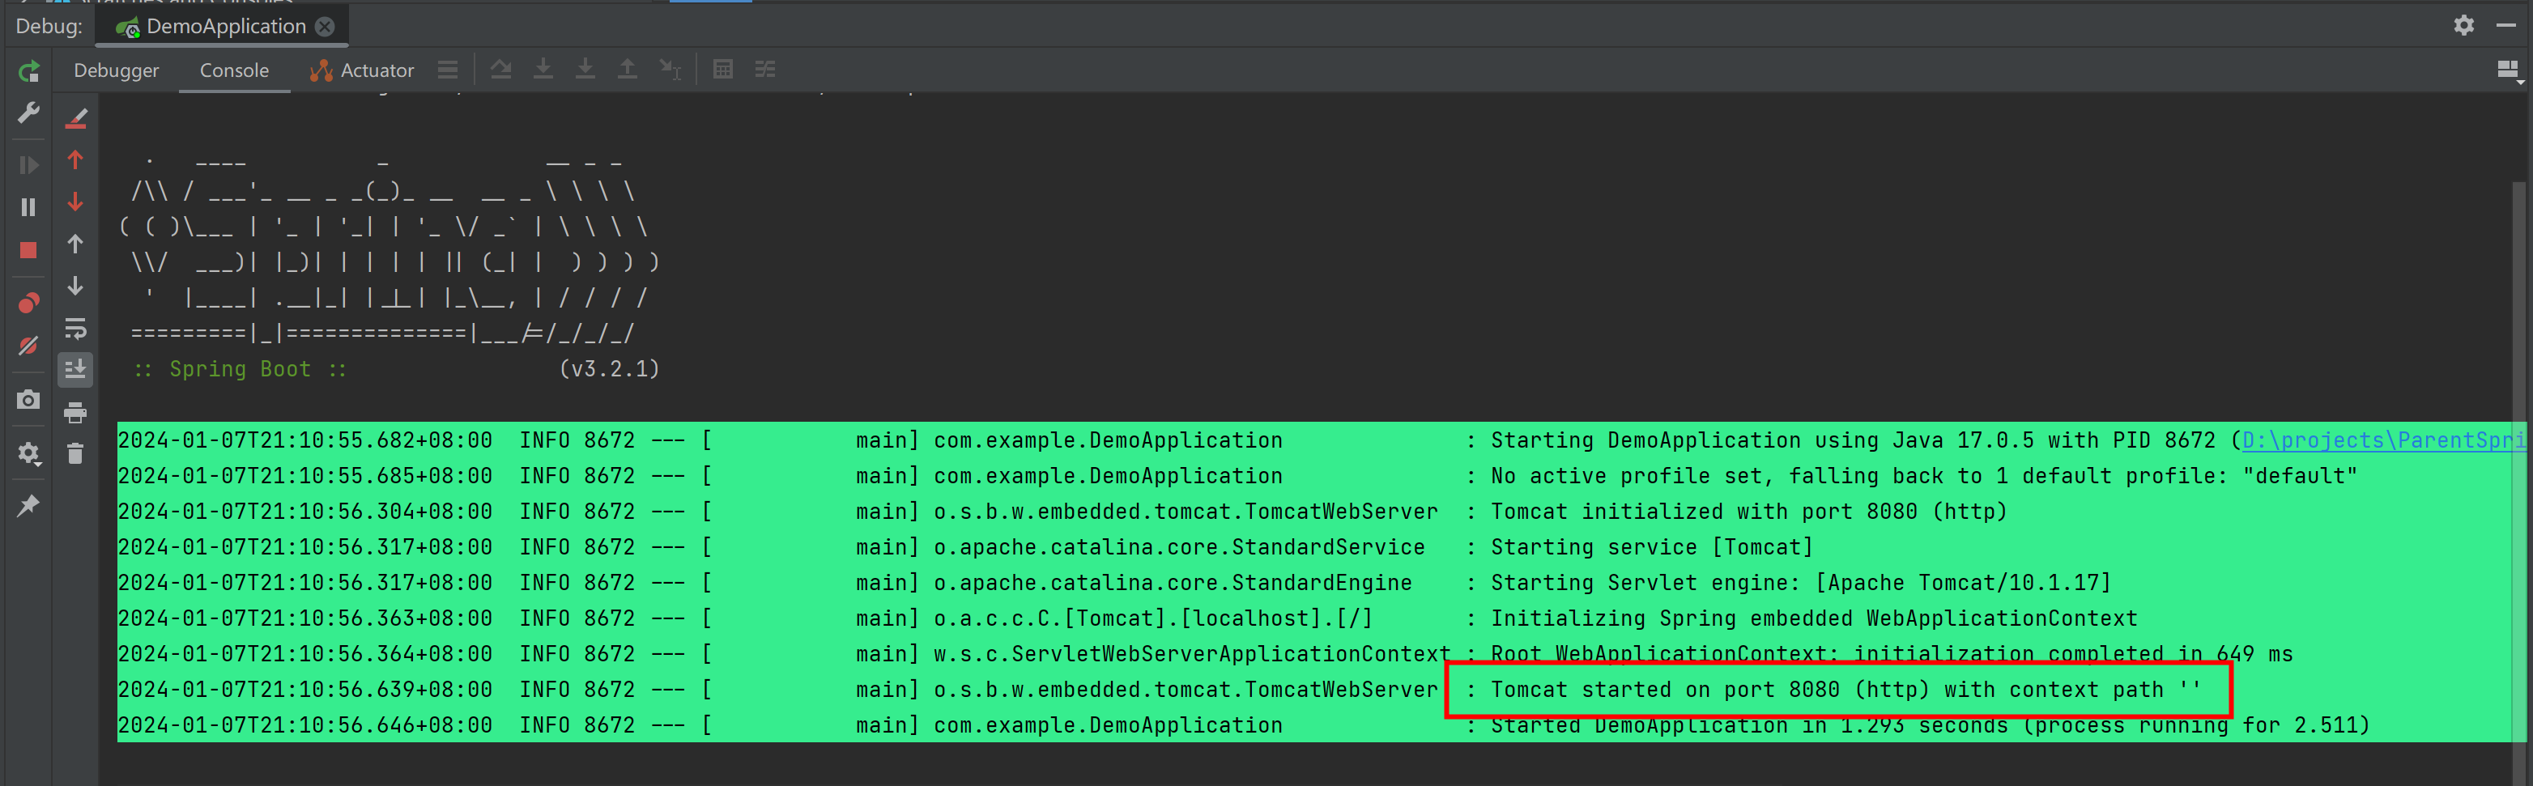The height and width of the screenshot is (786, 2533).
Task: Click 'Starting service [Tomcat]' log message
Action: [x=1651, y=547]
